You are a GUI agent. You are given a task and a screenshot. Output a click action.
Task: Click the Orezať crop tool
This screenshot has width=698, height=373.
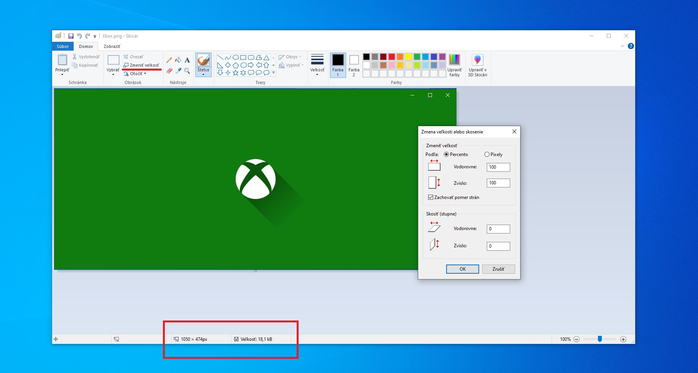(x=133, y=57)
